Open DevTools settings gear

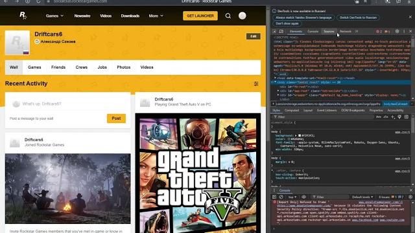[397, 31]
